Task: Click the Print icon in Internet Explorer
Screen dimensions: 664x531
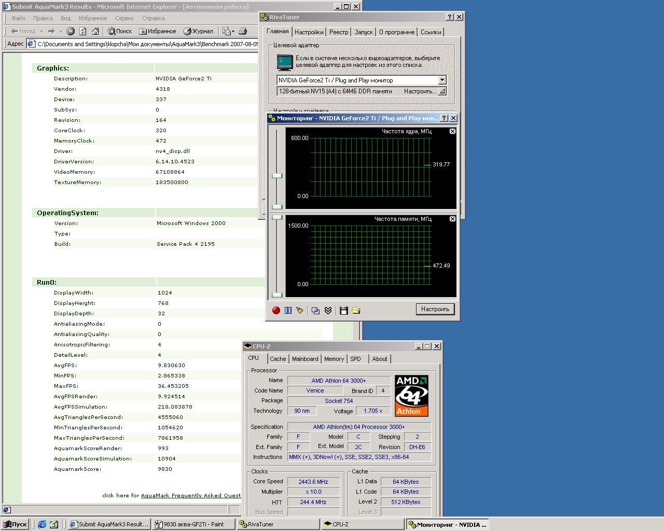Action: click(x=242, y=31)
